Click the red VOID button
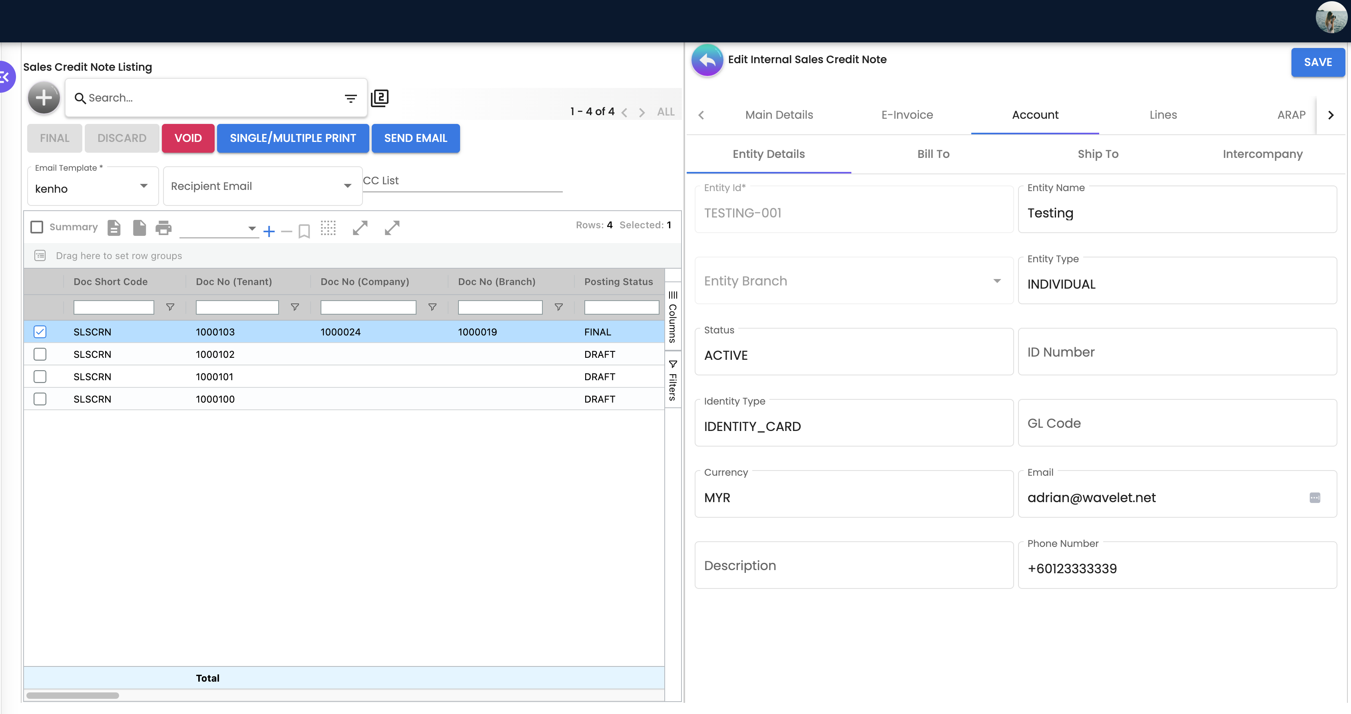The image size is (1351, 714). (x=188, y=138)
